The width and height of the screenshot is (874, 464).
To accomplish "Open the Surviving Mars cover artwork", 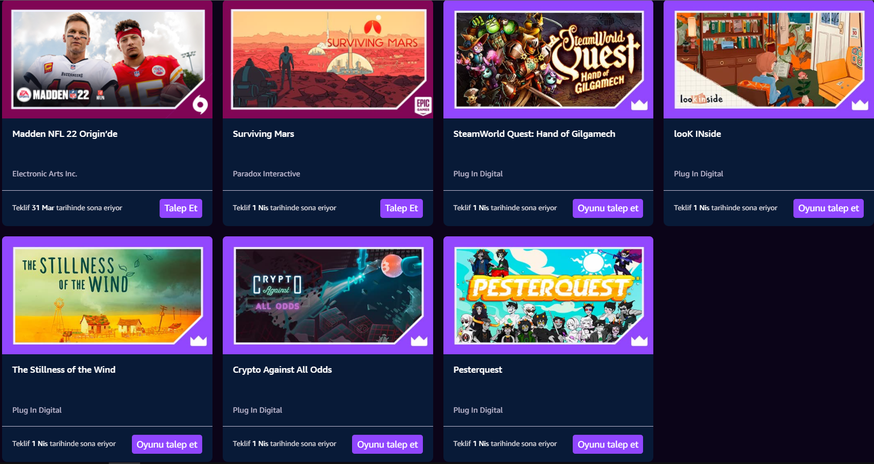I will pos(328,59).
